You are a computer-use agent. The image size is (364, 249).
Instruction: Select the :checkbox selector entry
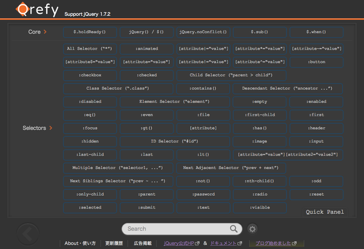pos(90,75)
